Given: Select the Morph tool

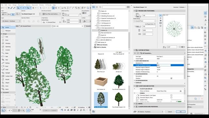Looking at the screenshot, I should pyautogui.click(x=8, y=79).
